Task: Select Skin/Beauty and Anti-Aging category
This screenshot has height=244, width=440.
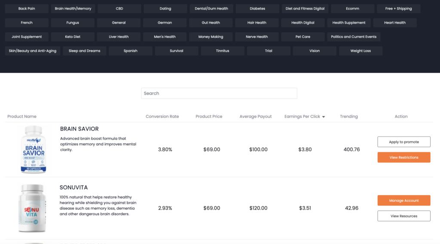Action: (33, 51)
